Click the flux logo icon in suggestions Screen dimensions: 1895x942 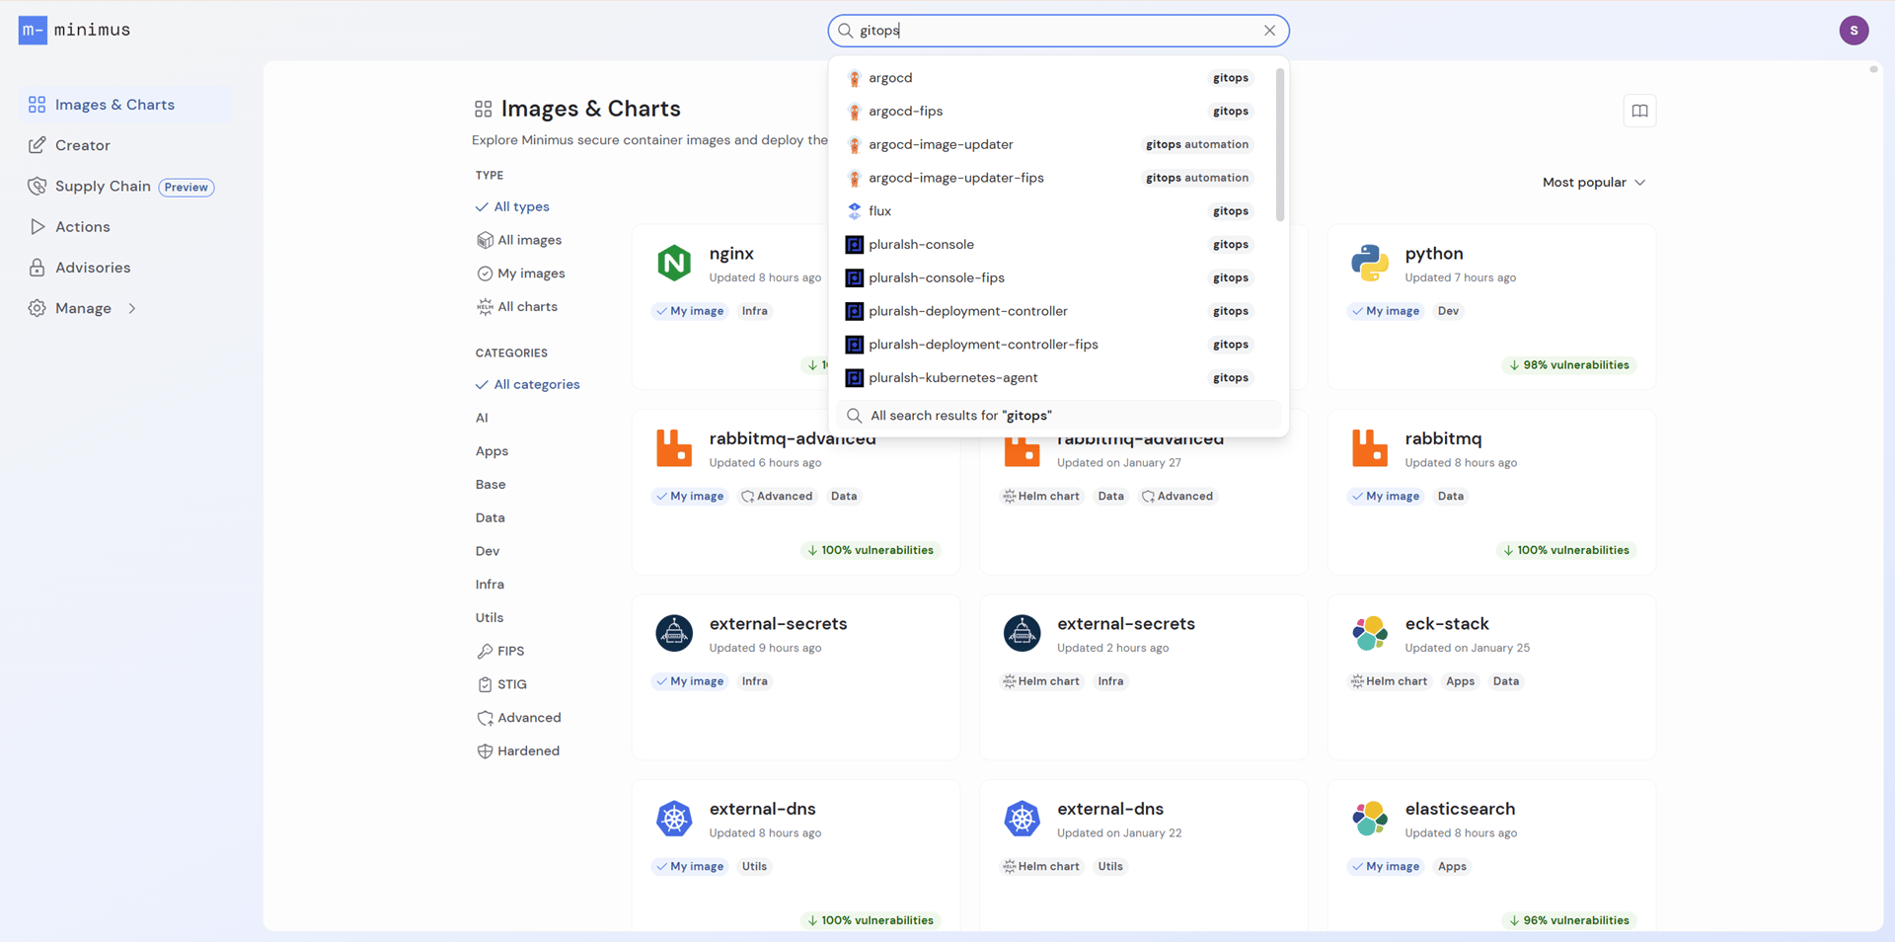click(x=855, y=211)
